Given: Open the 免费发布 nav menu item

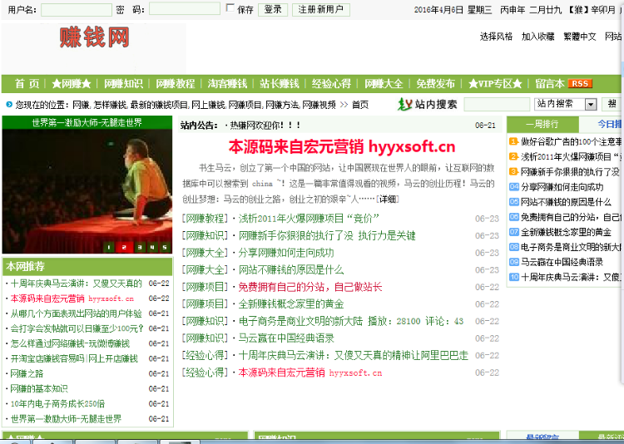Looking at the screenshot, I should [x=435, y=83].
